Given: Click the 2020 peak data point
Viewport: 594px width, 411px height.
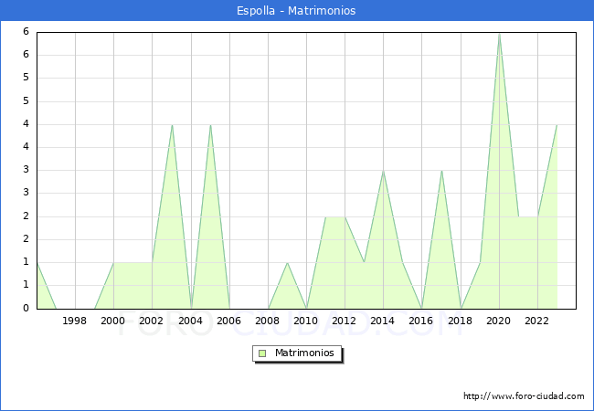Looking at the screenshot, I should coord(499,34).
